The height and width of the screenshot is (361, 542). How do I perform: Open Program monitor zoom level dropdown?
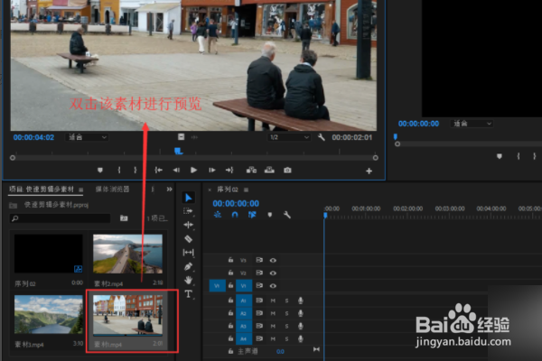[472, 124]
